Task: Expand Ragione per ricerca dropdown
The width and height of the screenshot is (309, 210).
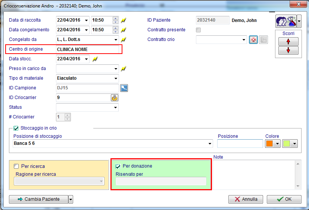Action: (x=101, y=181)
